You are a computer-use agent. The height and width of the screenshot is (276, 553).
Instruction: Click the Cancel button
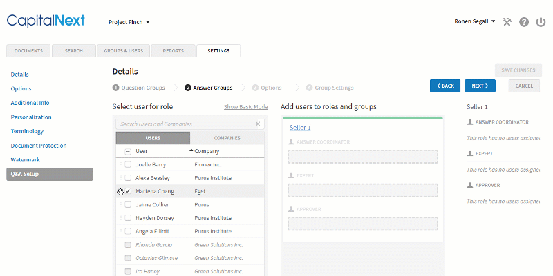click(524, 86)
